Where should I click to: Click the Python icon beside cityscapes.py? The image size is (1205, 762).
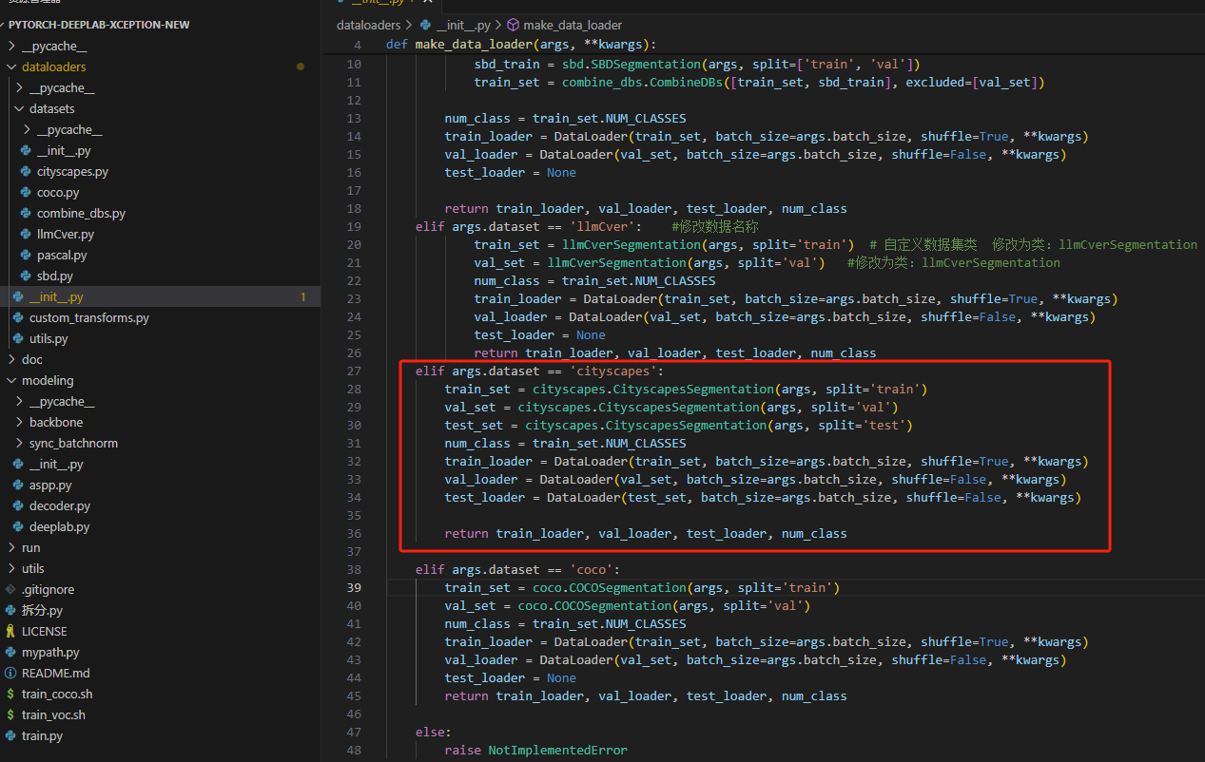pyautogui.click(x=27, y=172)
